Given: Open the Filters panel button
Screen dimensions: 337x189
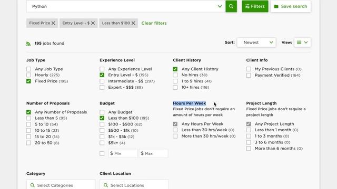Looking at the screenshot, I should (x=255, y=6).
